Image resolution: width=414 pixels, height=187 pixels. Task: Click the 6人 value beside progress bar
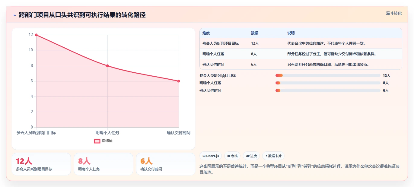[386, 90]
